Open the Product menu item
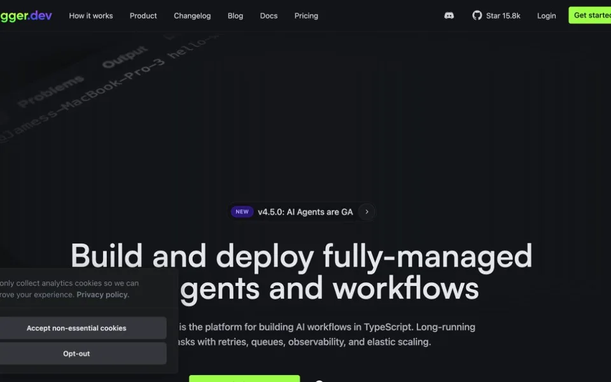Image resolution: width=611 pixels, height=382 pixels. [143, 16]
